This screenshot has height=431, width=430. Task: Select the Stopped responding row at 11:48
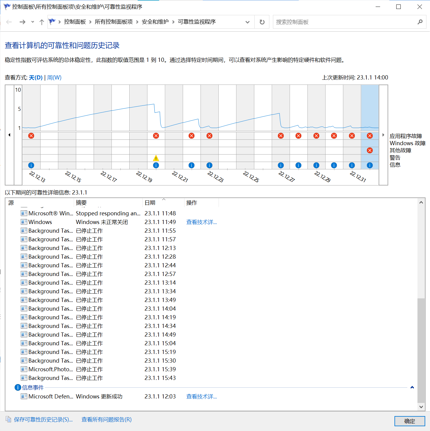pyautogui.click(x=119, y=213)
